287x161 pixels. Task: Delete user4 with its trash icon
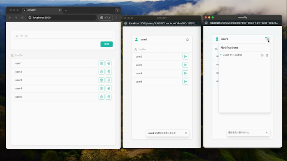click(102, 88)
